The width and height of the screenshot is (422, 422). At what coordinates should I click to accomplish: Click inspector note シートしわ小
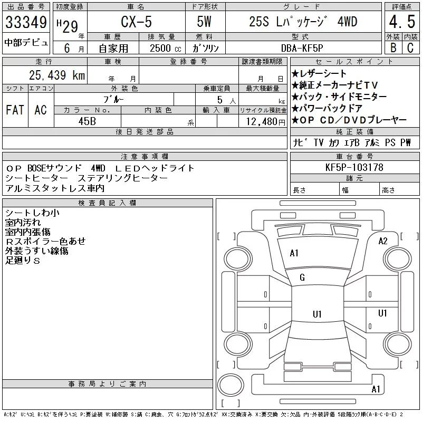coord(32,213)
